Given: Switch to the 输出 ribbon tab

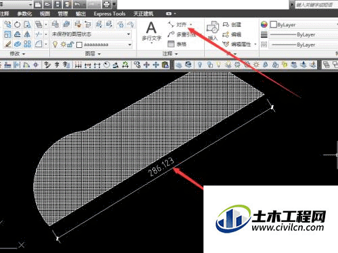Looking at the screenshot, I should coord(80,14).
